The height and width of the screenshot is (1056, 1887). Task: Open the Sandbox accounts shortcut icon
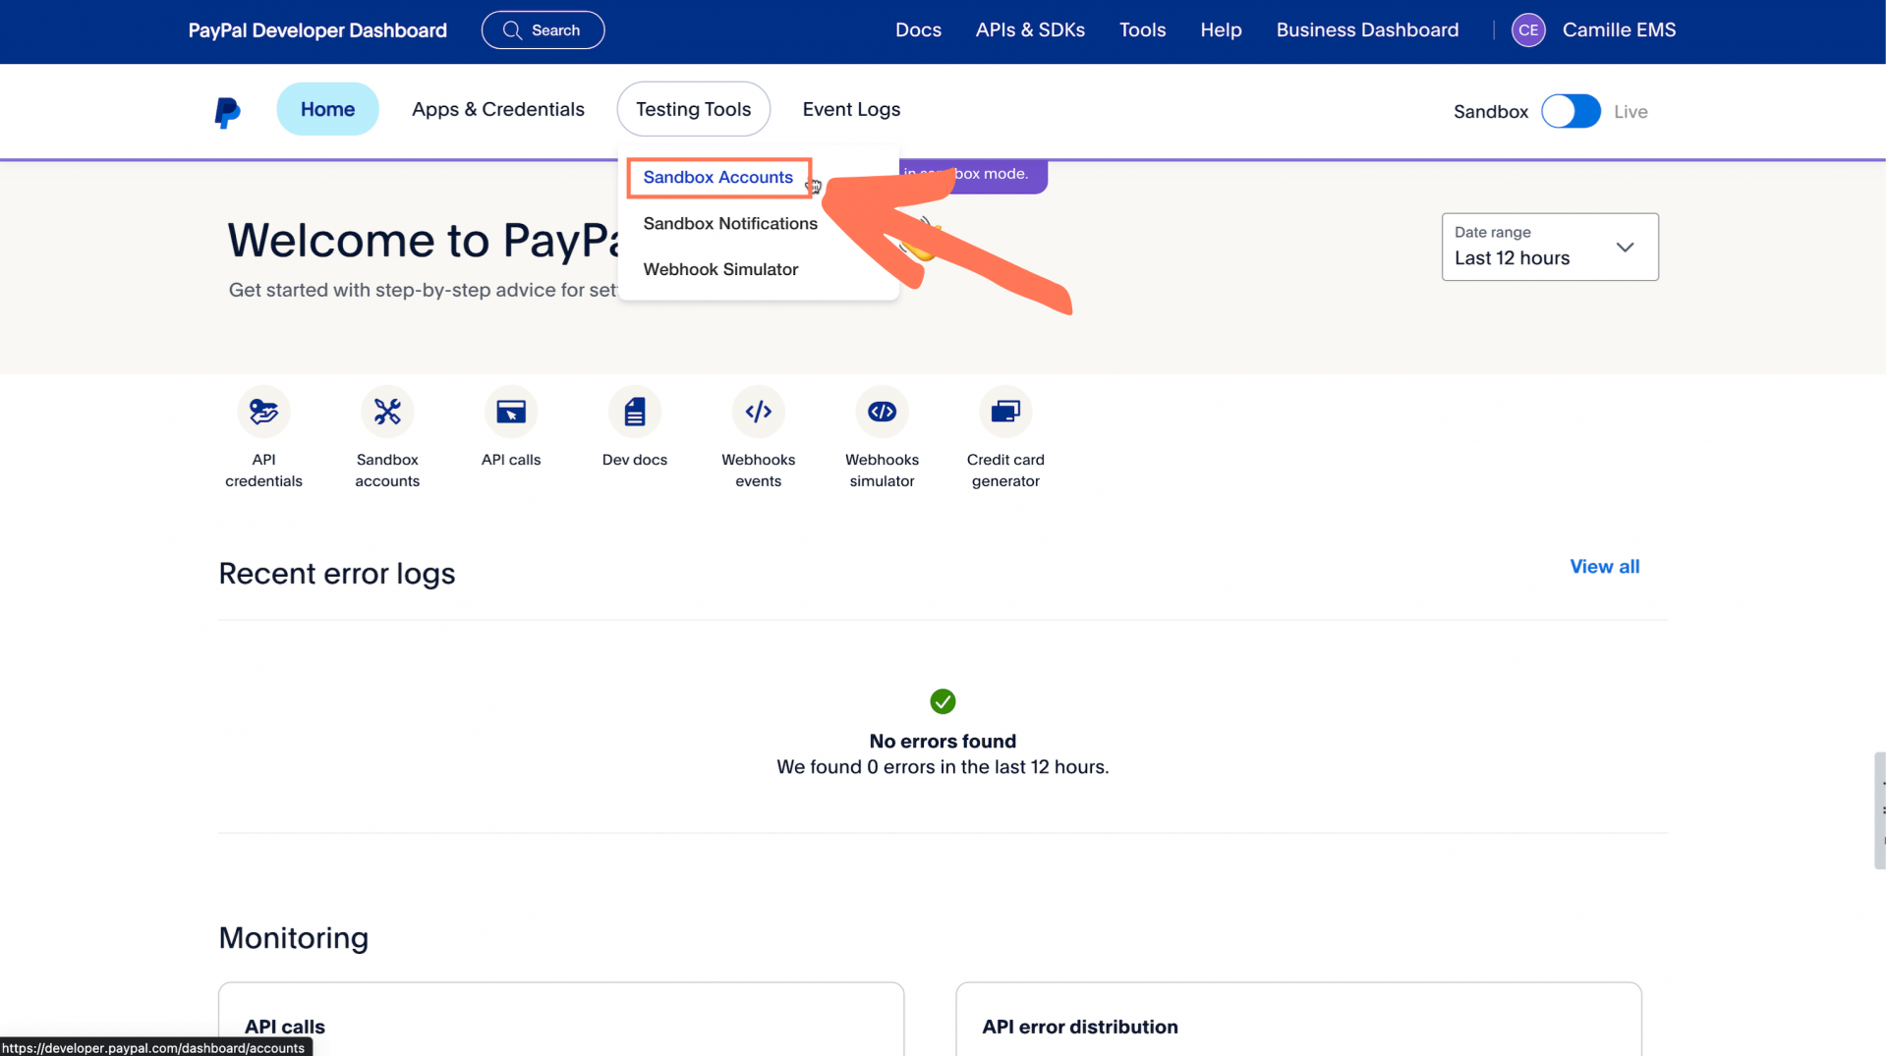[x=387, y=412]
